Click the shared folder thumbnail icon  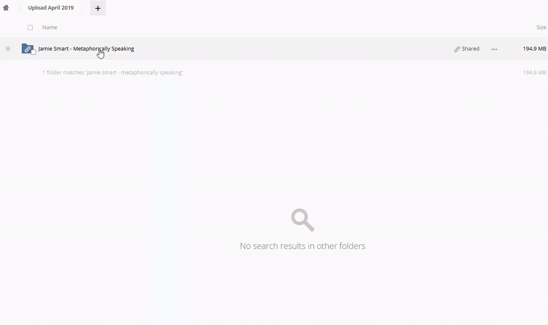pos(27,49)
